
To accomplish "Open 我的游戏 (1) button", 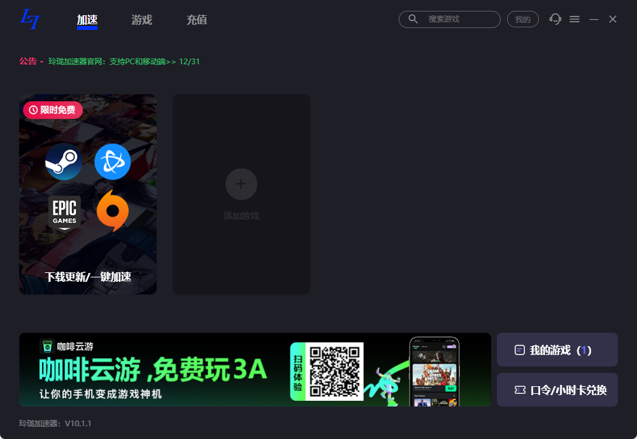I will pos(557,350).
